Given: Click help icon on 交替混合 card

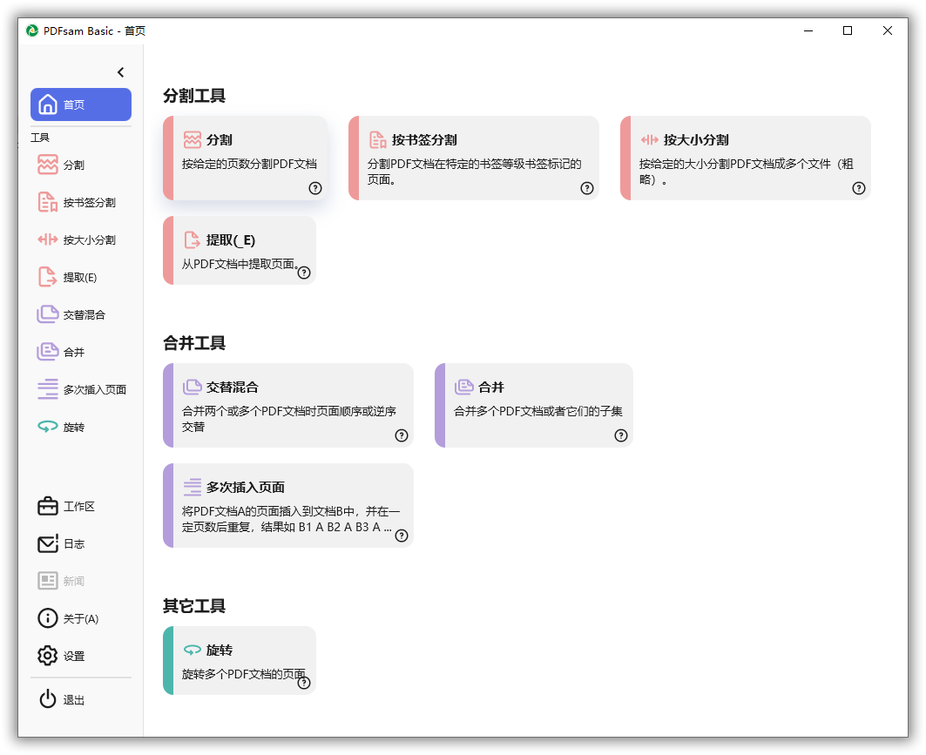Looking at the screenshot, I should tap(402, 435).
